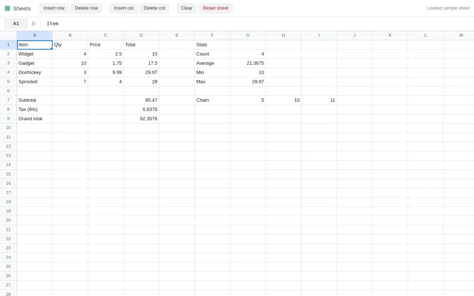Select the Chain value 11
Viewport: 474px width, 296px height.
[x=319, y=100]
